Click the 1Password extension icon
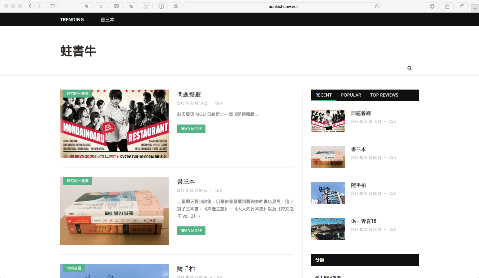The image size is (479, 278). [161, 6]
